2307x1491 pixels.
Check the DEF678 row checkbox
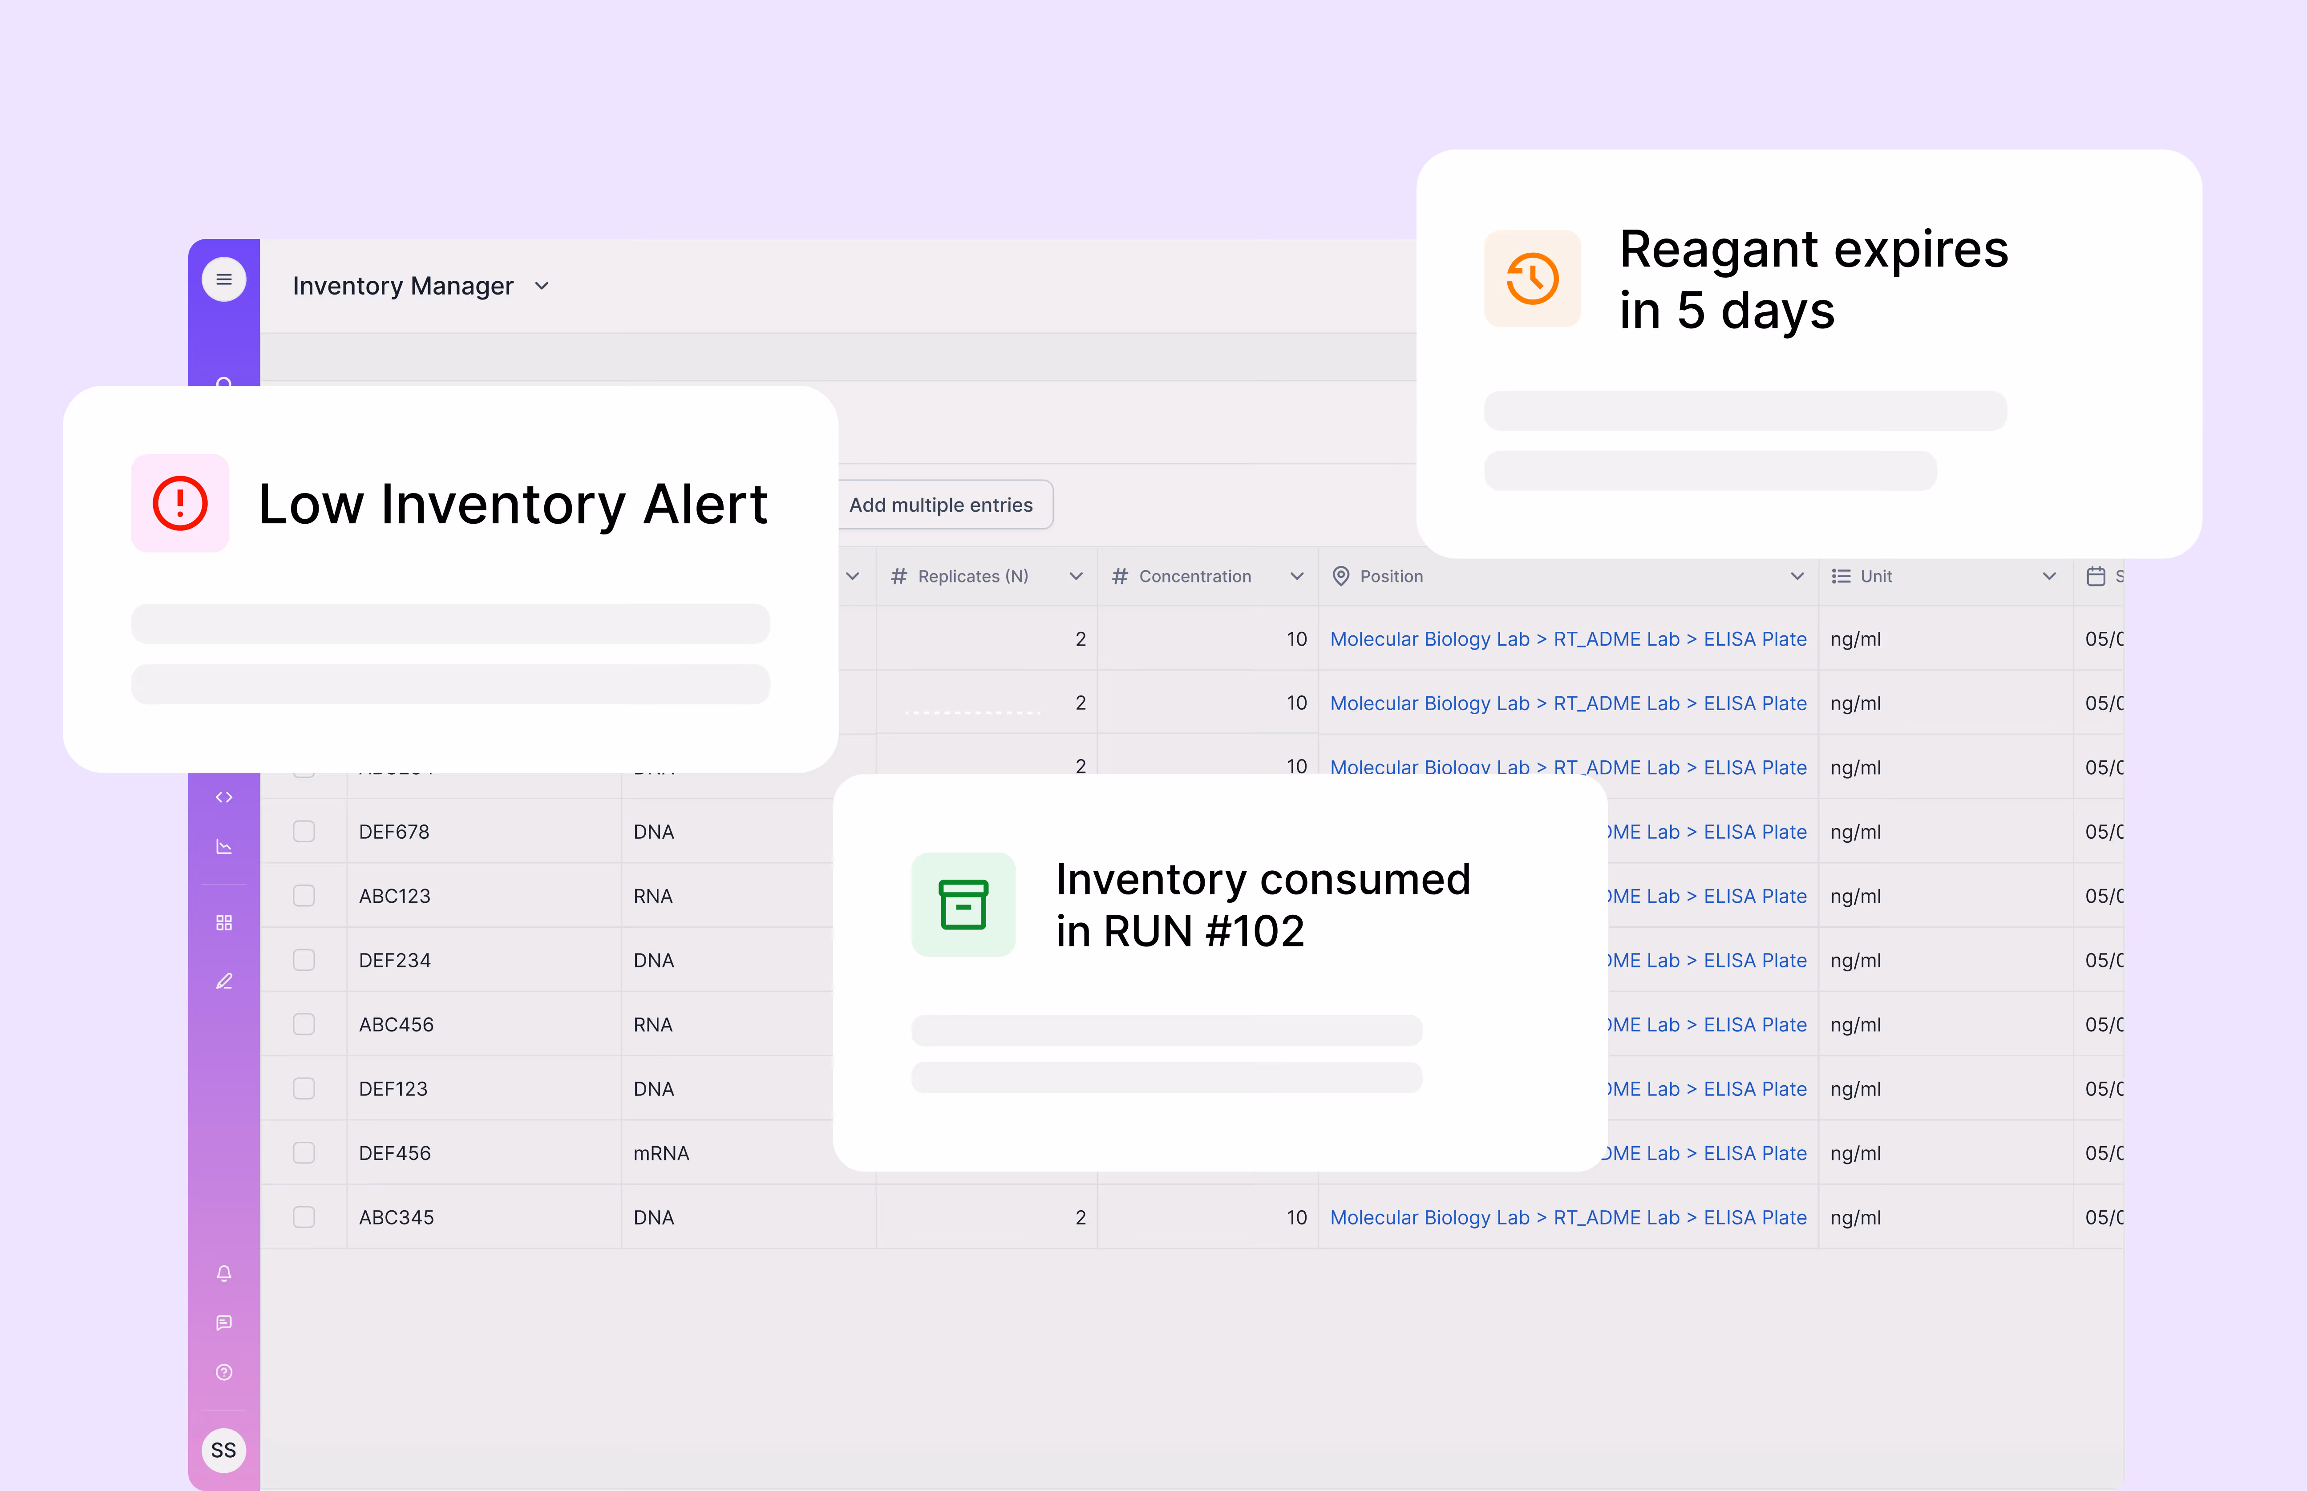[304, 832]
